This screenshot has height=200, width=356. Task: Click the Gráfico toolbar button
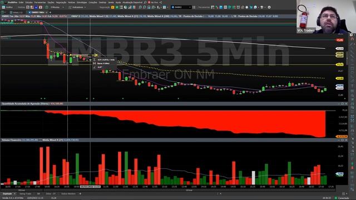(x=7, y=7)
